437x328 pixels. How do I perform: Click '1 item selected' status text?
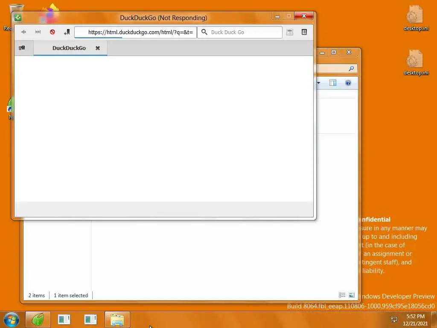[x=71, y=296]
